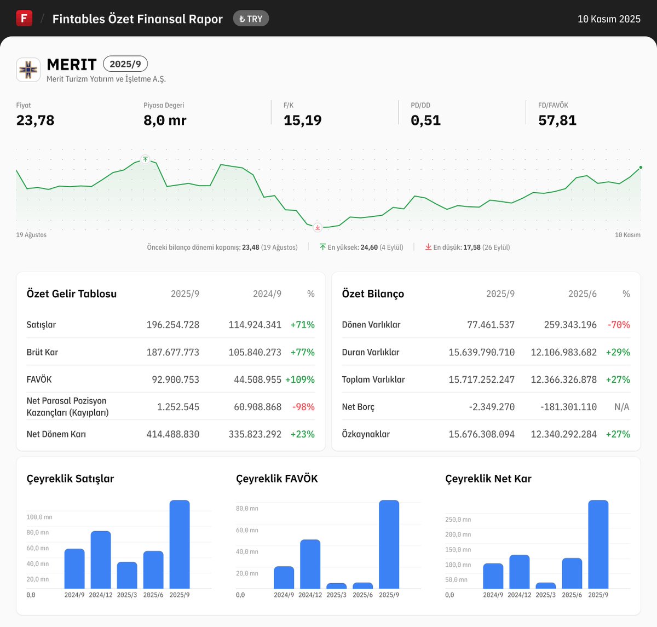This screenshot has width=657, height=627.
Task: Click the red -98% change value
Action: click(x=304, y=407)
